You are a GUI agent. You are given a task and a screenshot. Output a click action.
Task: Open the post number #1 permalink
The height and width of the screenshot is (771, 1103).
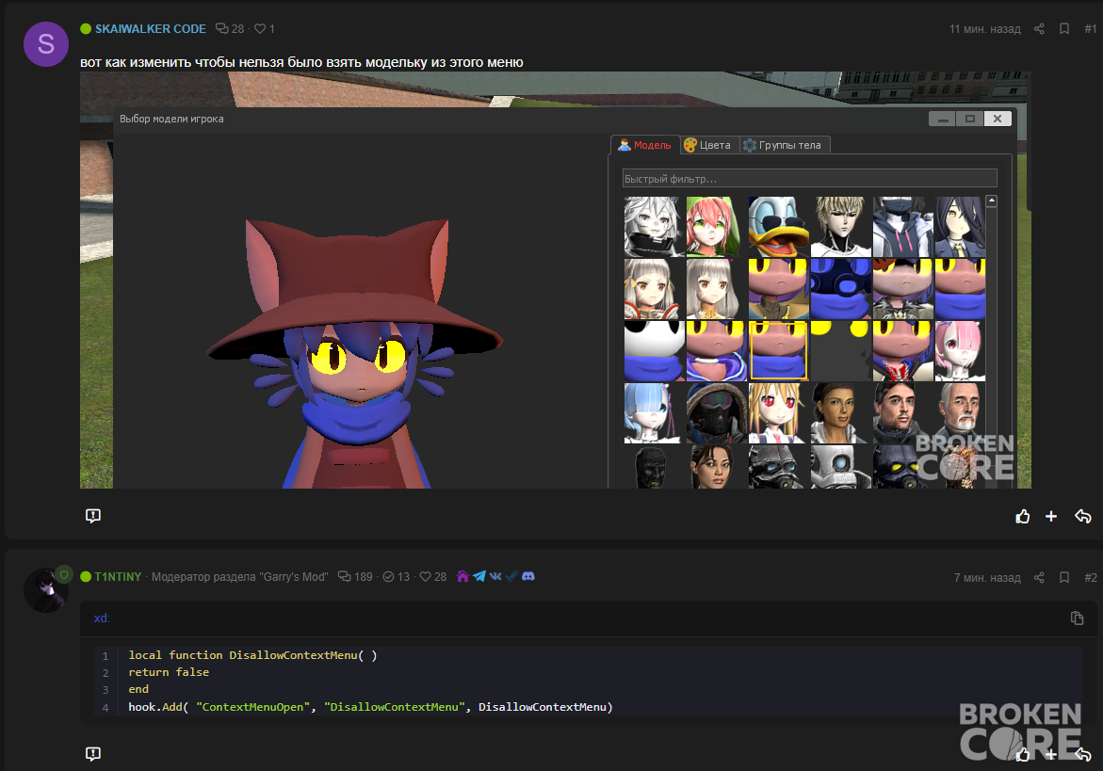pos(1090,29)
